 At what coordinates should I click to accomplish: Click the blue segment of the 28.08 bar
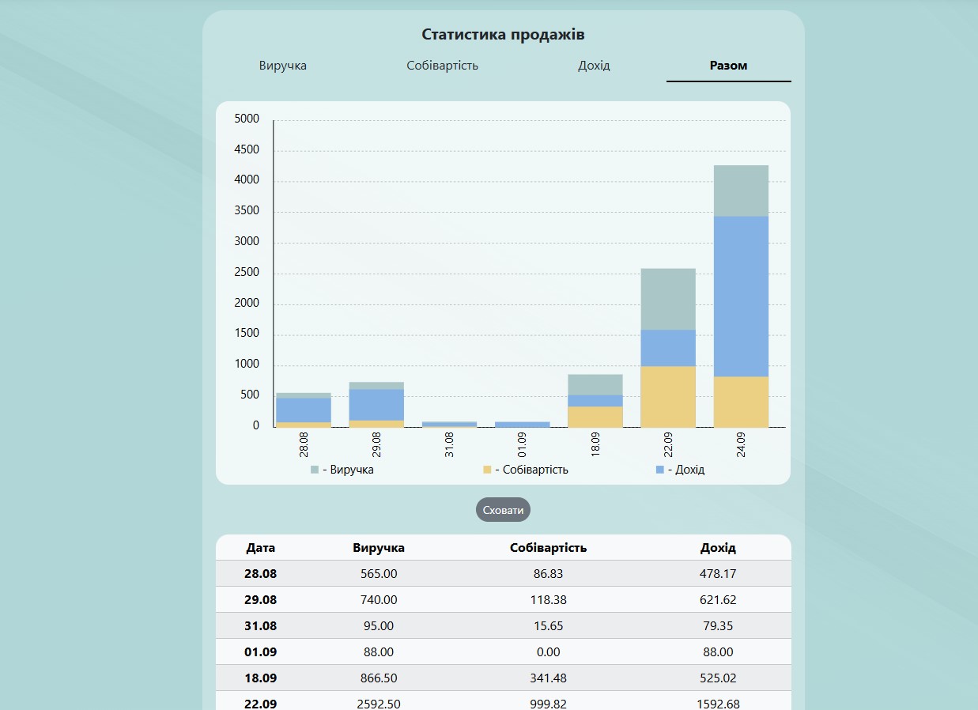[304, 410]
